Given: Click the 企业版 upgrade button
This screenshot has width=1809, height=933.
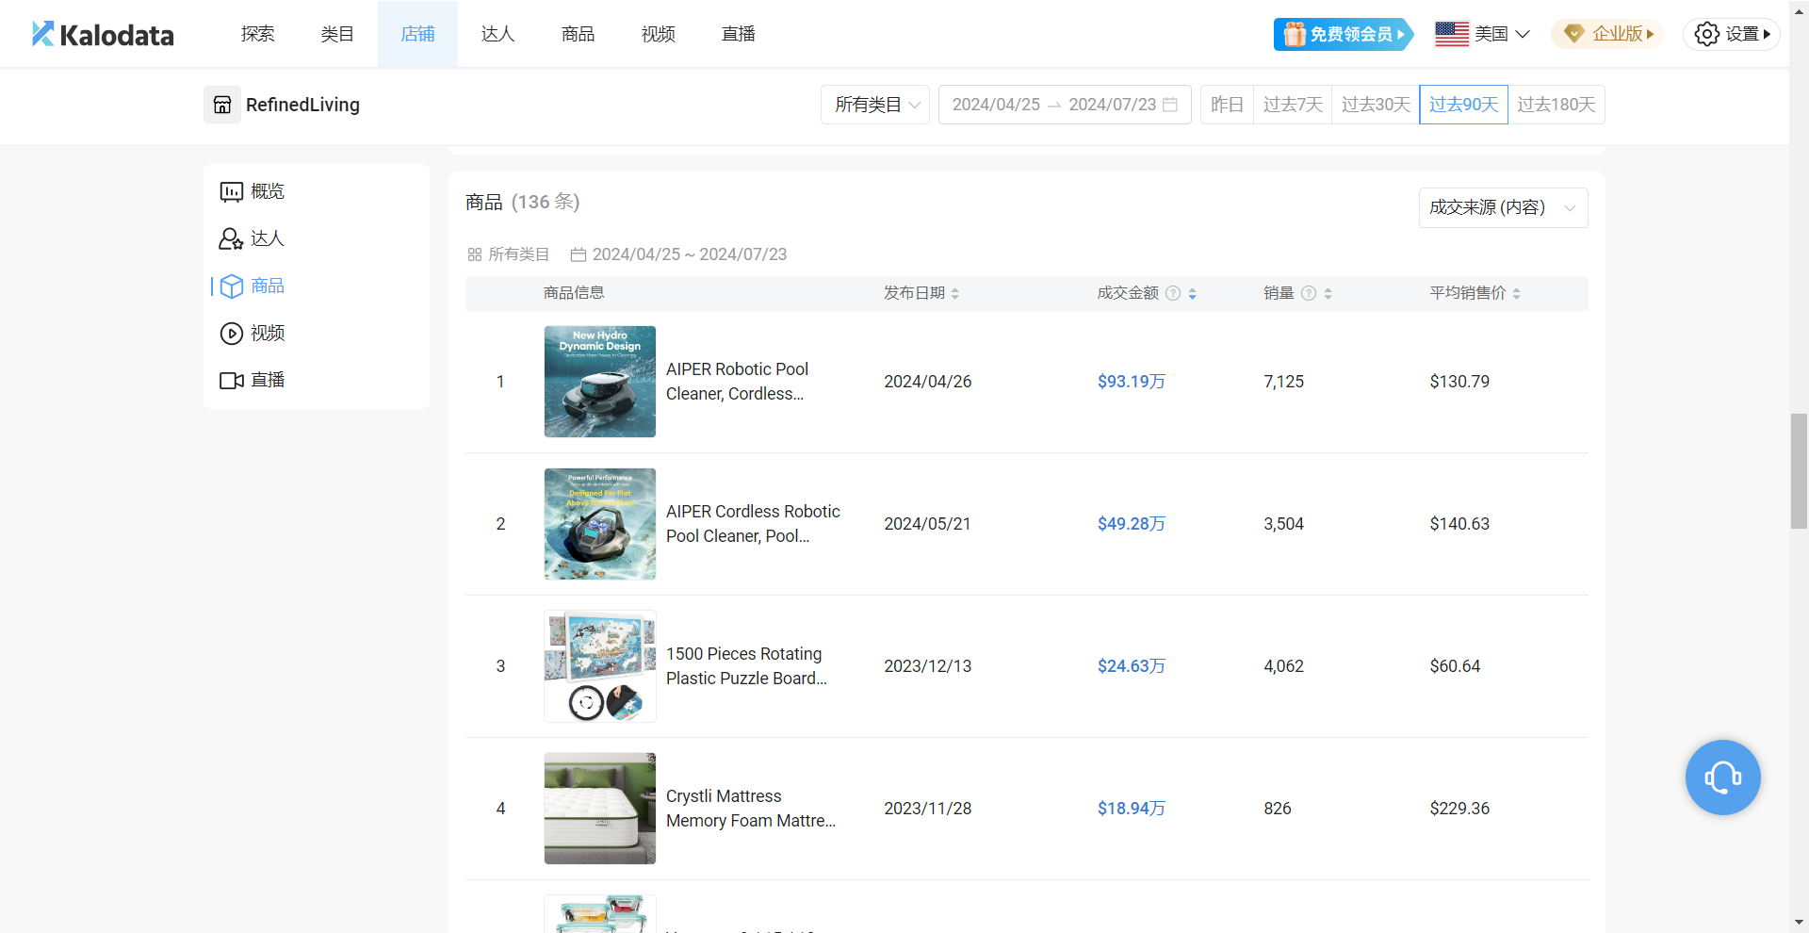Looking at the screenshot, I should click(1607, 34).
